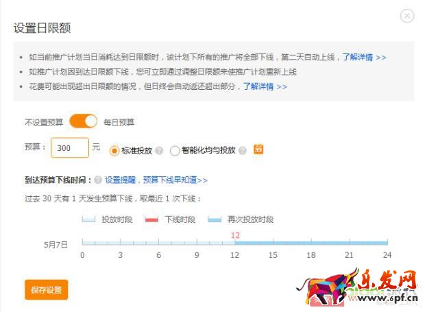Select the 智能化均匀投放 radio option
Image resolution: width=425 pixels, height=312 pixels.
click(x=175, y=151)
